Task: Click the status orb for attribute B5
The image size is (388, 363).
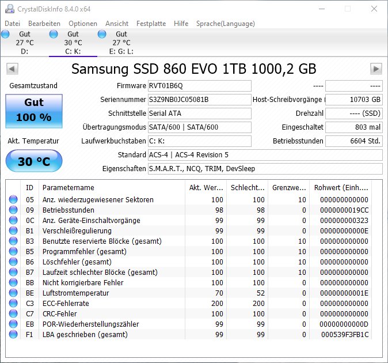Action: (x=13, y=251)
